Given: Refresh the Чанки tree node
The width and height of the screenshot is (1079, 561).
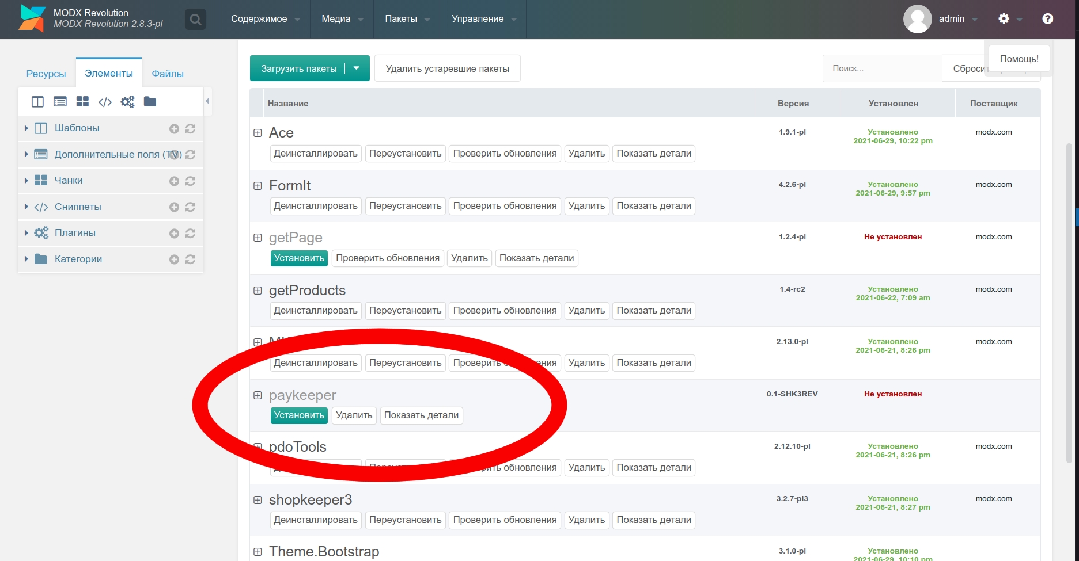Looking at the screenshot, I should [x=191, y=181].
